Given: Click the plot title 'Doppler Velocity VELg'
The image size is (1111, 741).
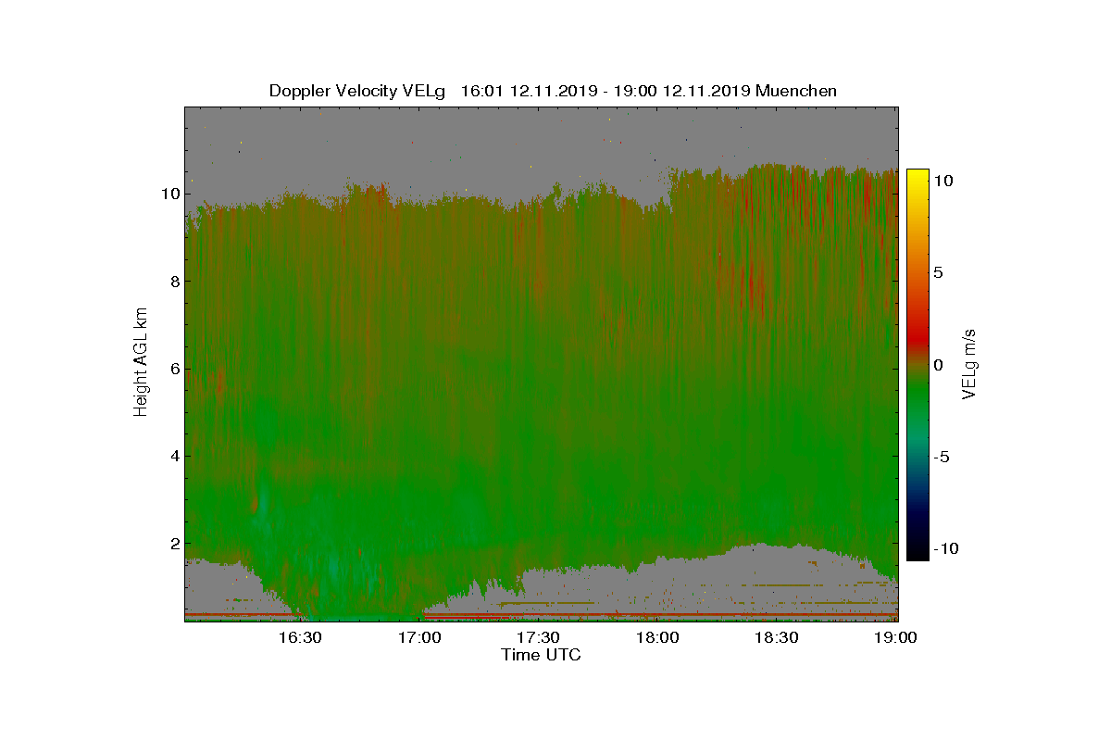Looking at the screenshot, I should coord(357,91).
